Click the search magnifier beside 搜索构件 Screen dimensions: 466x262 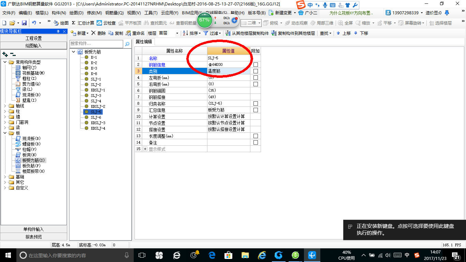click(127, 44)
